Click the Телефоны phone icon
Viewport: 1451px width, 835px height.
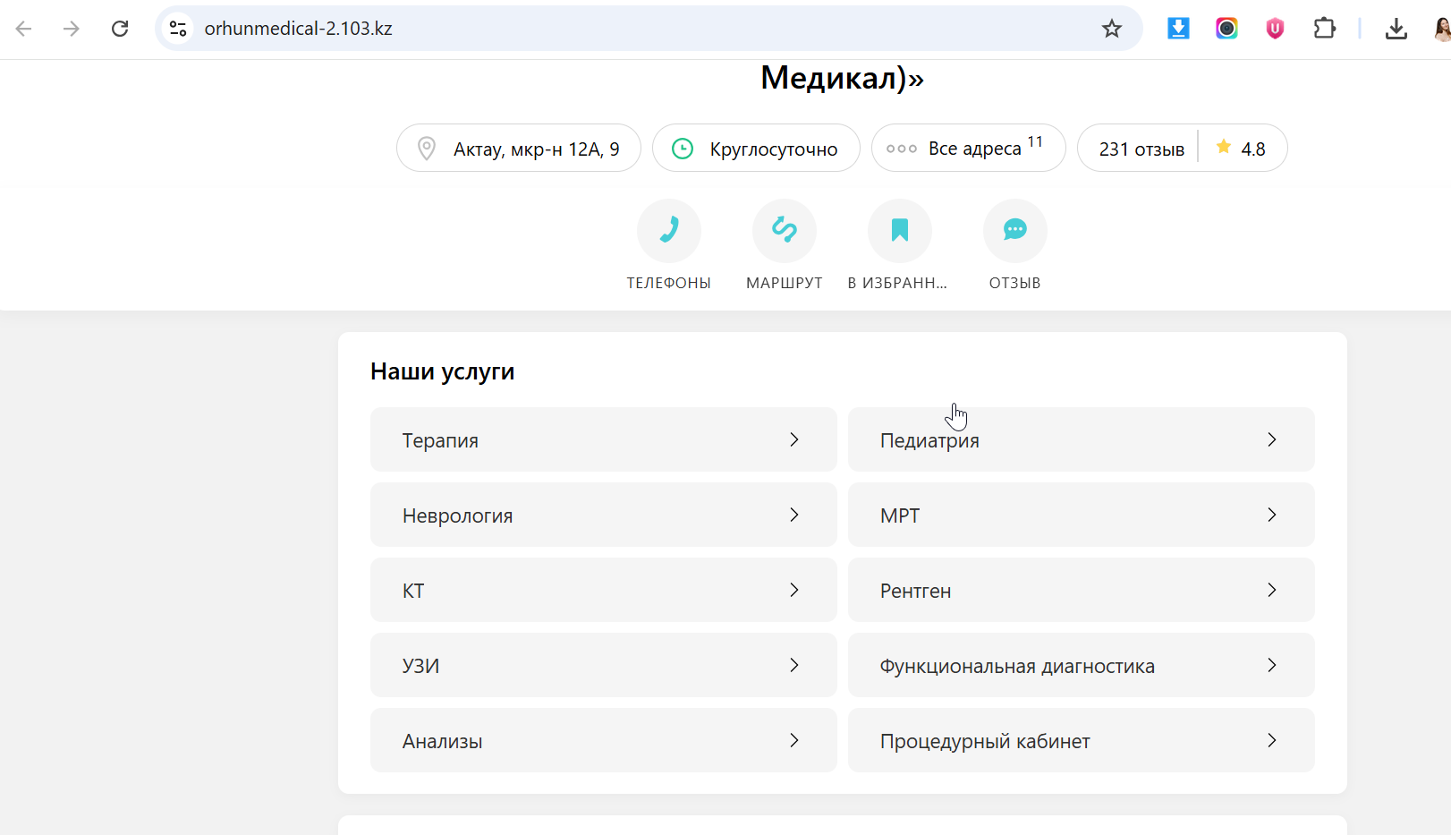click(668, 230)
